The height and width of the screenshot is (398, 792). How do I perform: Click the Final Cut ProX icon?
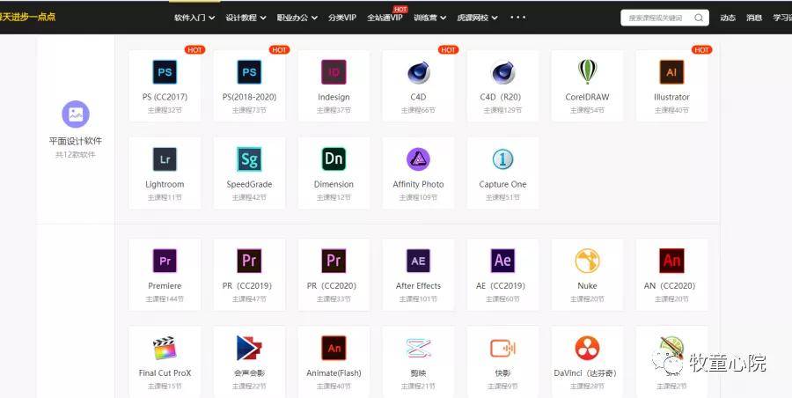(165, 348)
